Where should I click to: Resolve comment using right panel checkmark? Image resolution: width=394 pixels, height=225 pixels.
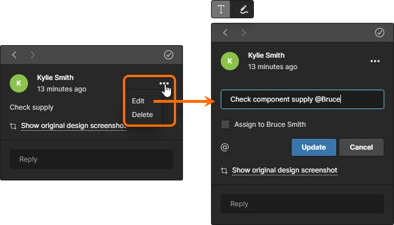point(380,33)
